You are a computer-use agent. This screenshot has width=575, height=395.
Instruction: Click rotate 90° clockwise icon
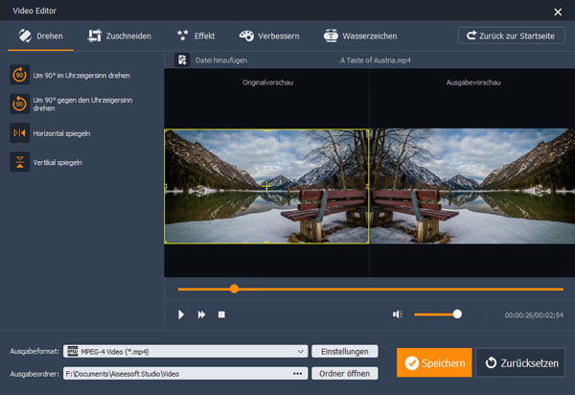[x=19, y=75]
